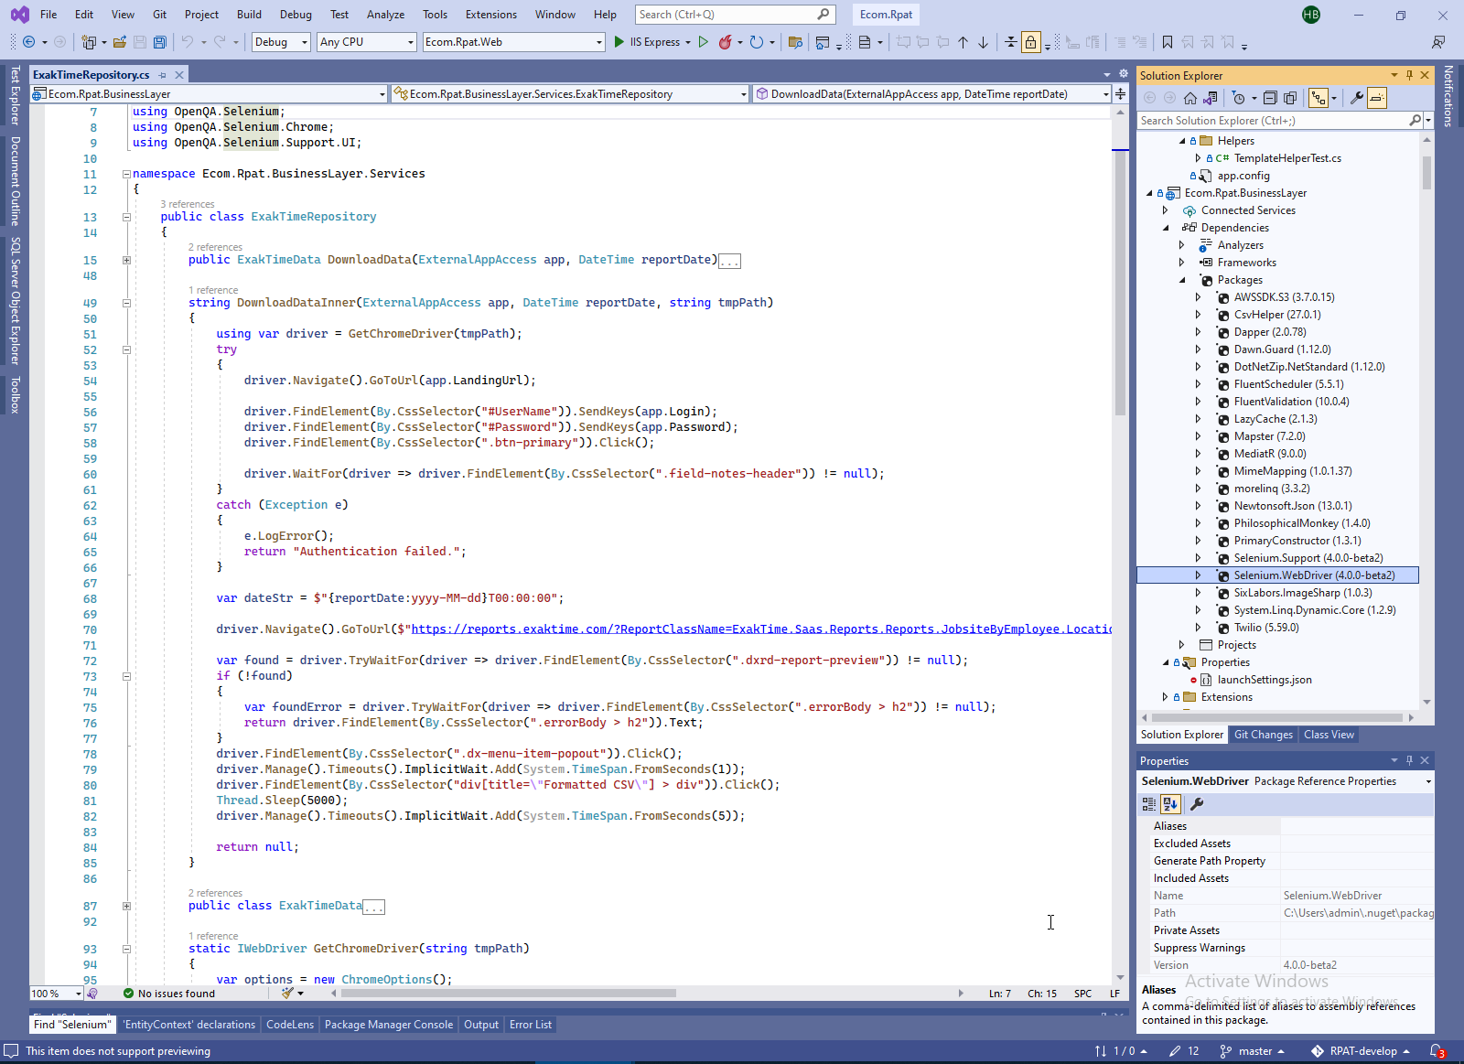Toggle alphabetical sort in Properties panel
1464x1064 pixels.
point(1170,804)
